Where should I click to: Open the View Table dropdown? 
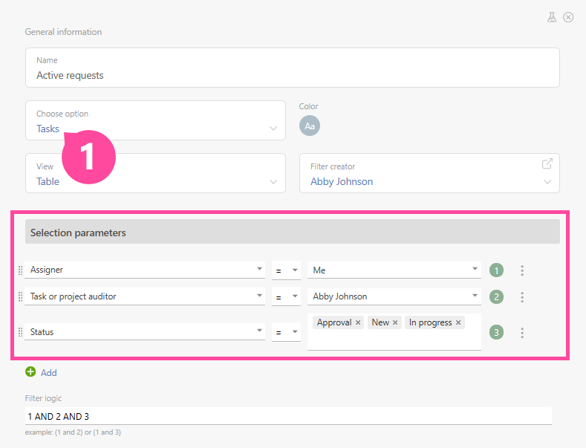tap(273, 181)
